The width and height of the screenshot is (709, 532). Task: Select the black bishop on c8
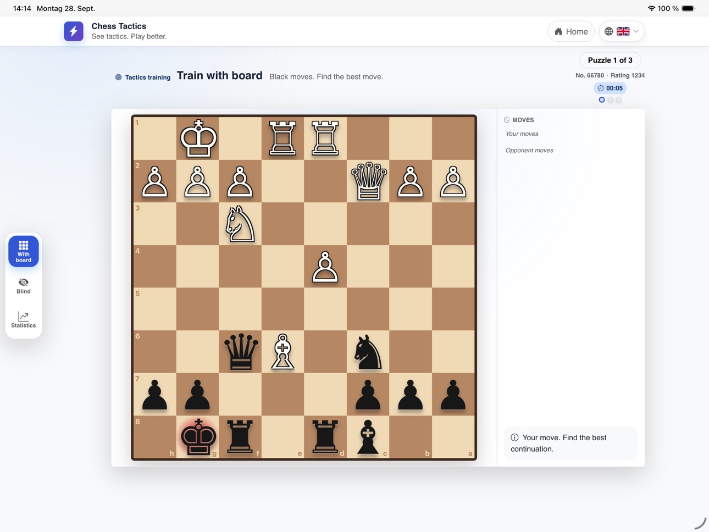click(368, 437)
